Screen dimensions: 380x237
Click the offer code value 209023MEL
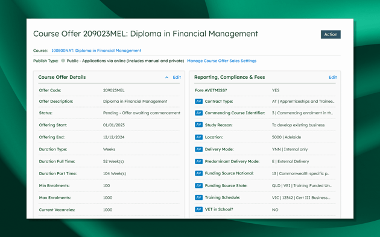[x=113, y=90]
